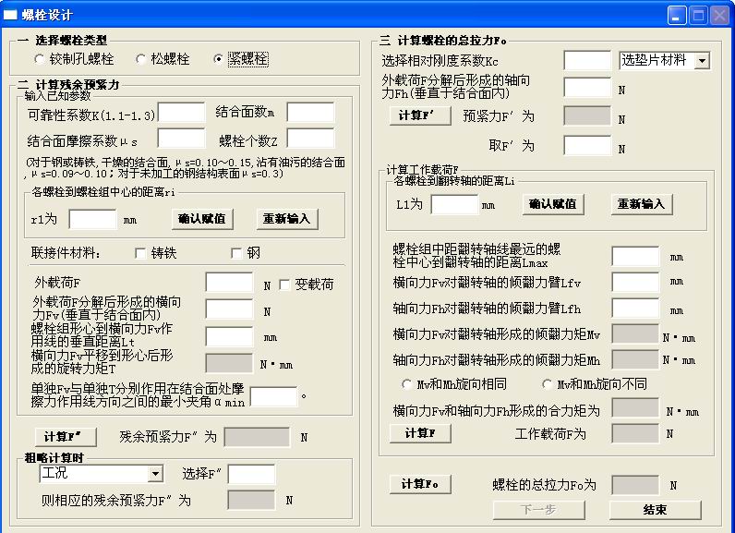The height and width of the screenshot is (533, 735).
Task: Focus the 垂直距离Lt input field
Action: 229,336
